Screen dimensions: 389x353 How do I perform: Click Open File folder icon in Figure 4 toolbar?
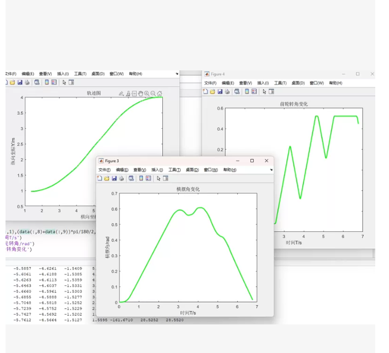coord(212,91)
